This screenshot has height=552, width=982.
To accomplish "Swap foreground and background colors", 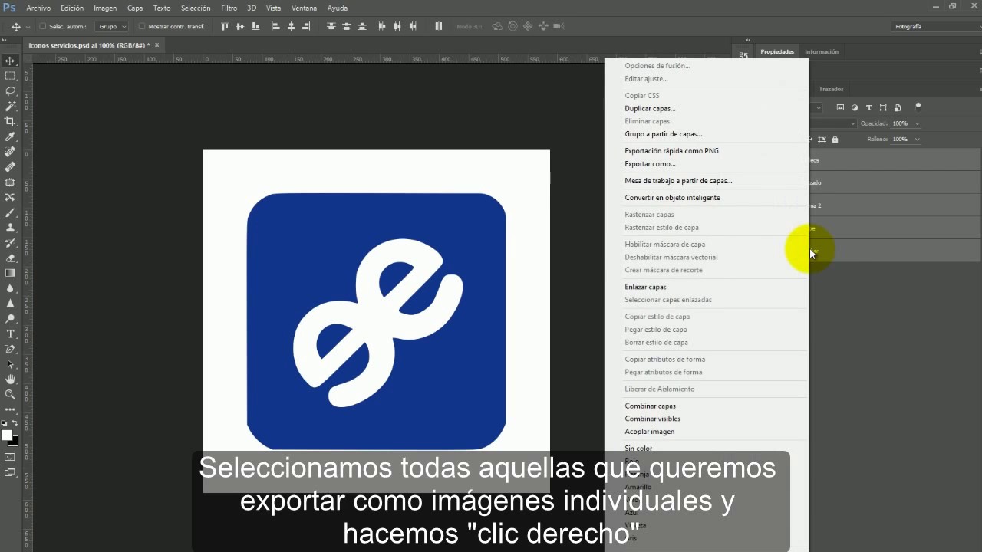I will 15,423.
